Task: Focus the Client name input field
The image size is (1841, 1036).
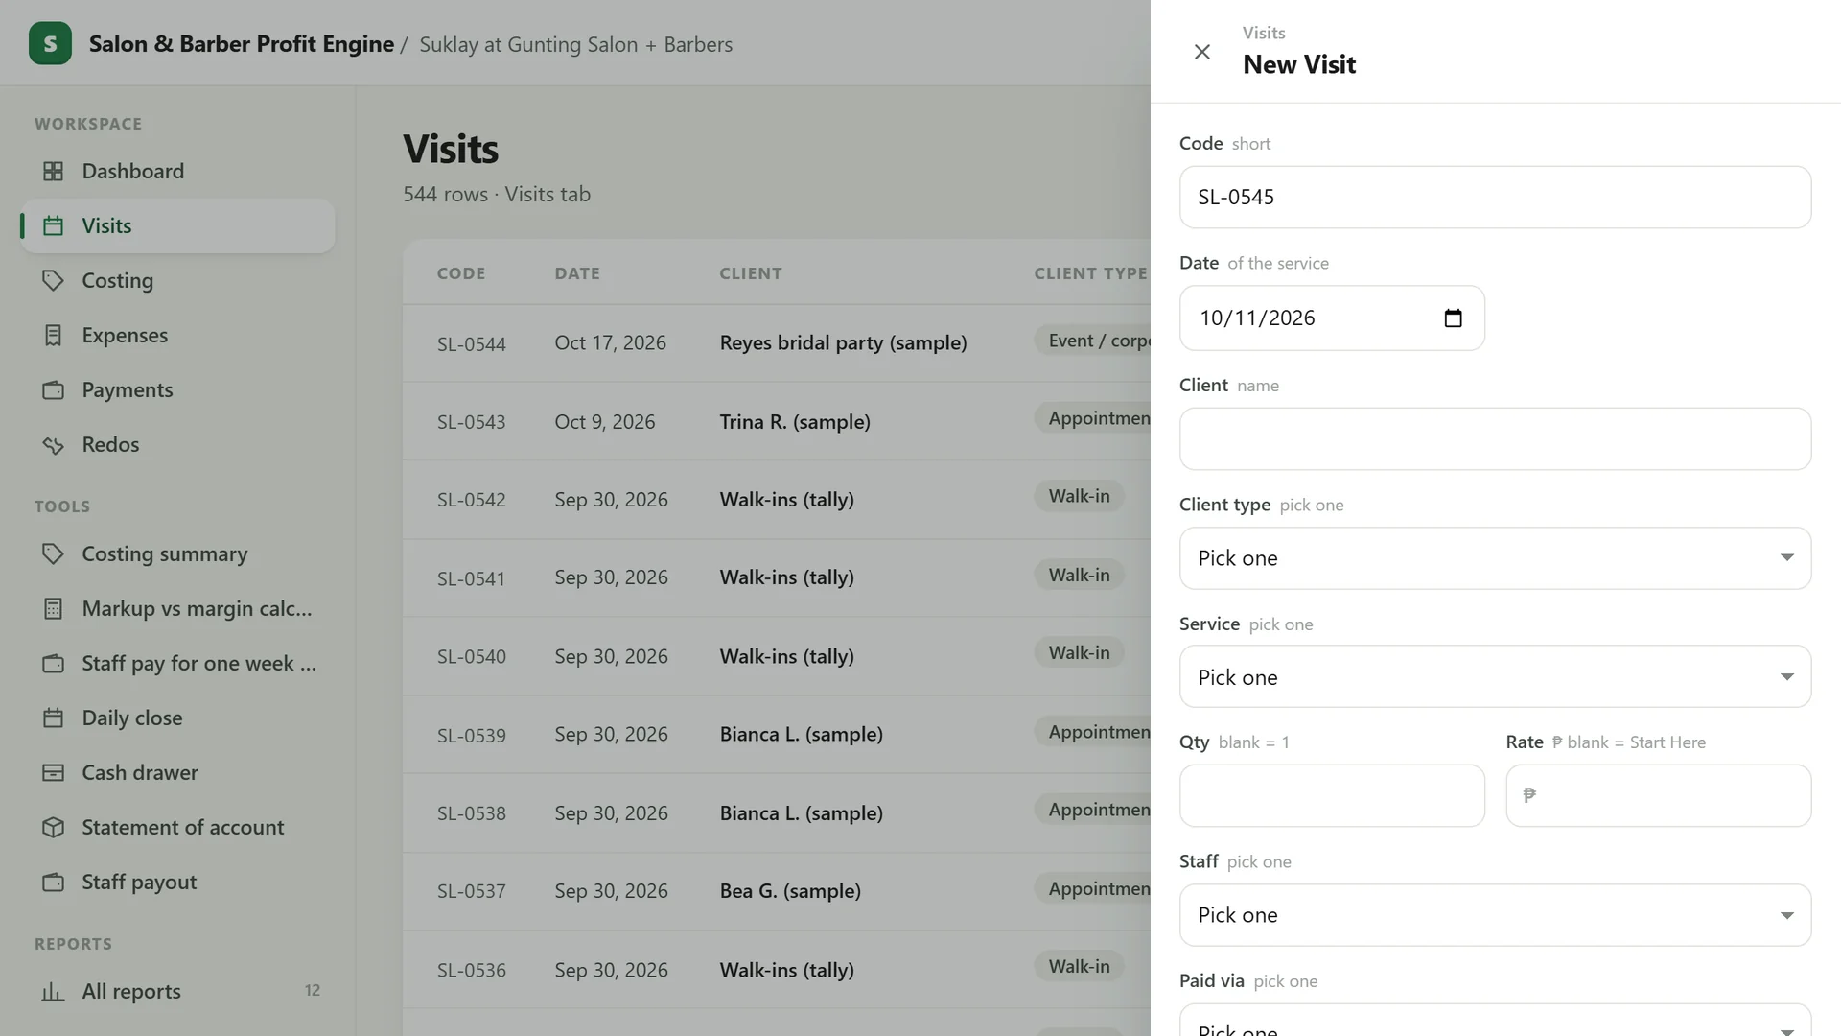Action: click(x=1495, y=438)
